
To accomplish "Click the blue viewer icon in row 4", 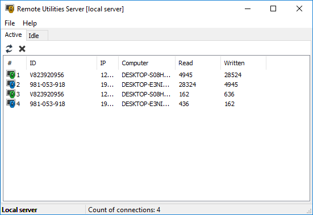I will [x=11, y=103].
